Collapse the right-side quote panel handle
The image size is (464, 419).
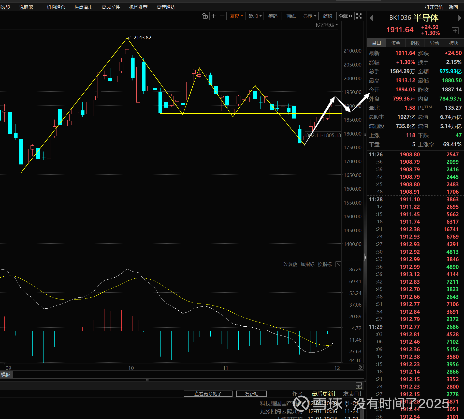click(365, 258)
